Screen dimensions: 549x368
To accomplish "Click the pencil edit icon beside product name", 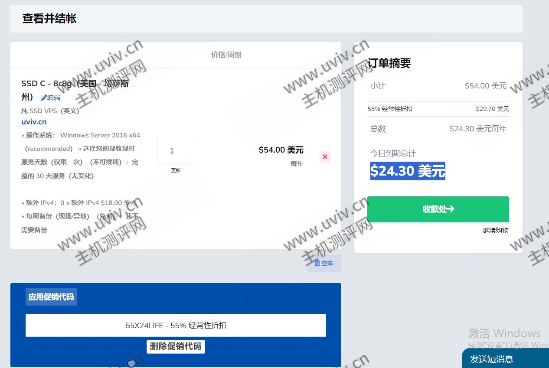I will pos(44,98).
